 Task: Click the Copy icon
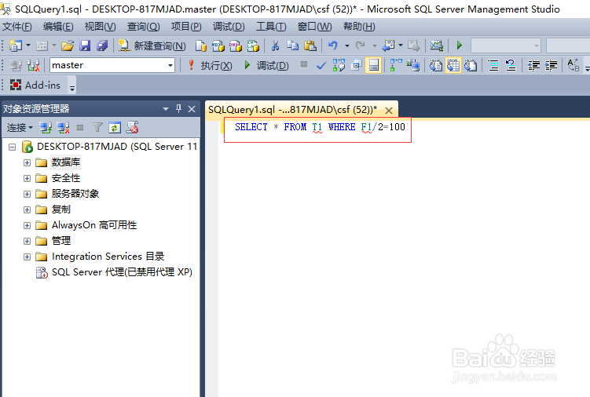(x=293, y=46)
